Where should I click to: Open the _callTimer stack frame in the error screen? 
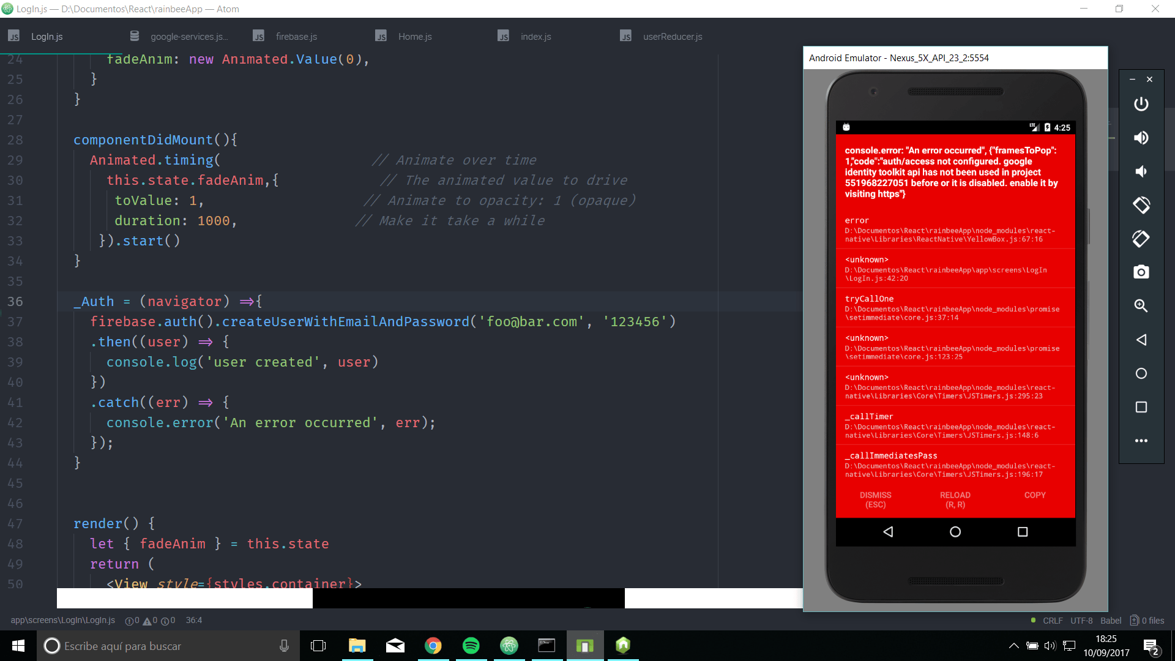(x=955, y=425)
